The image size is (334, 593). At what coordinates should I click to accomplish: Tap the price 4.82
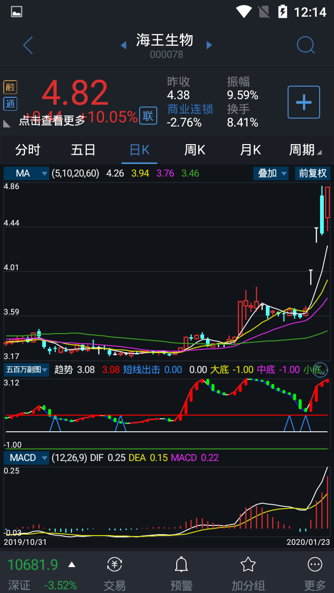point(75,93)
